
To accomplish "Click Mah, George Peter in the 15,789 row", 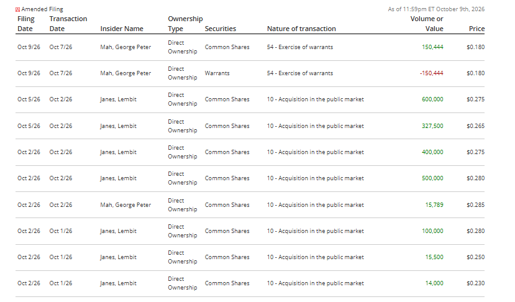I will pos(125,204).
